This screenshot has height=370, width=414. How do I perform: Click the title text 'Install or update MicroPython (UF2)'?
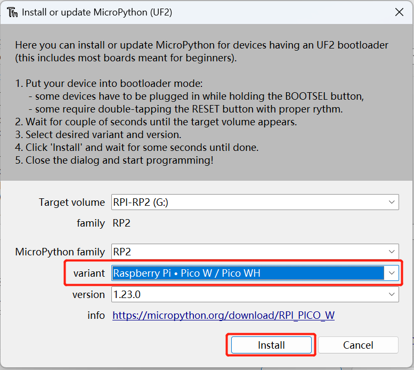click(x=97, y=12)
